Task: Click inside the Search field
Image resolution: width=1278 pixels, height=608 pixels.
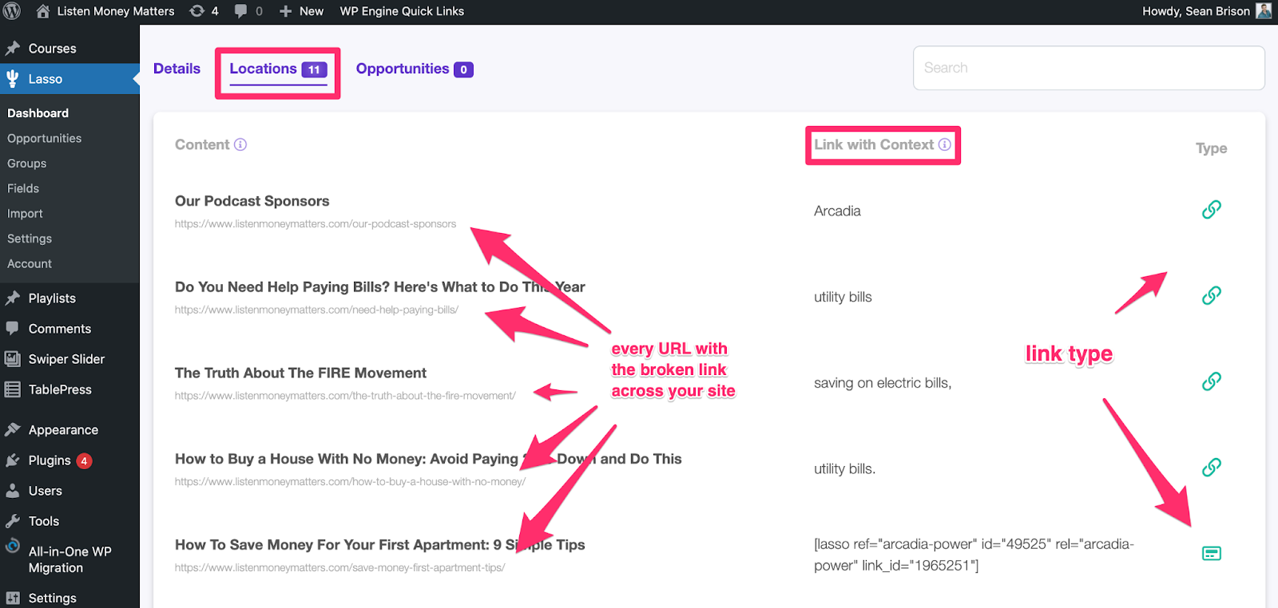Action: pos(1089,68)
